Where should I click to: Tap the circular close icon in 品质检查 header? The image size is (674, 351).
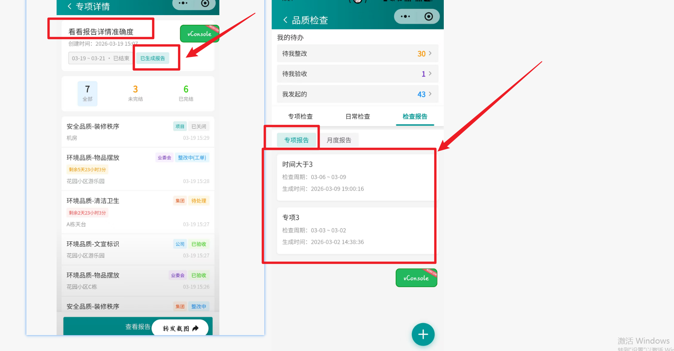(x=428, y=17)
